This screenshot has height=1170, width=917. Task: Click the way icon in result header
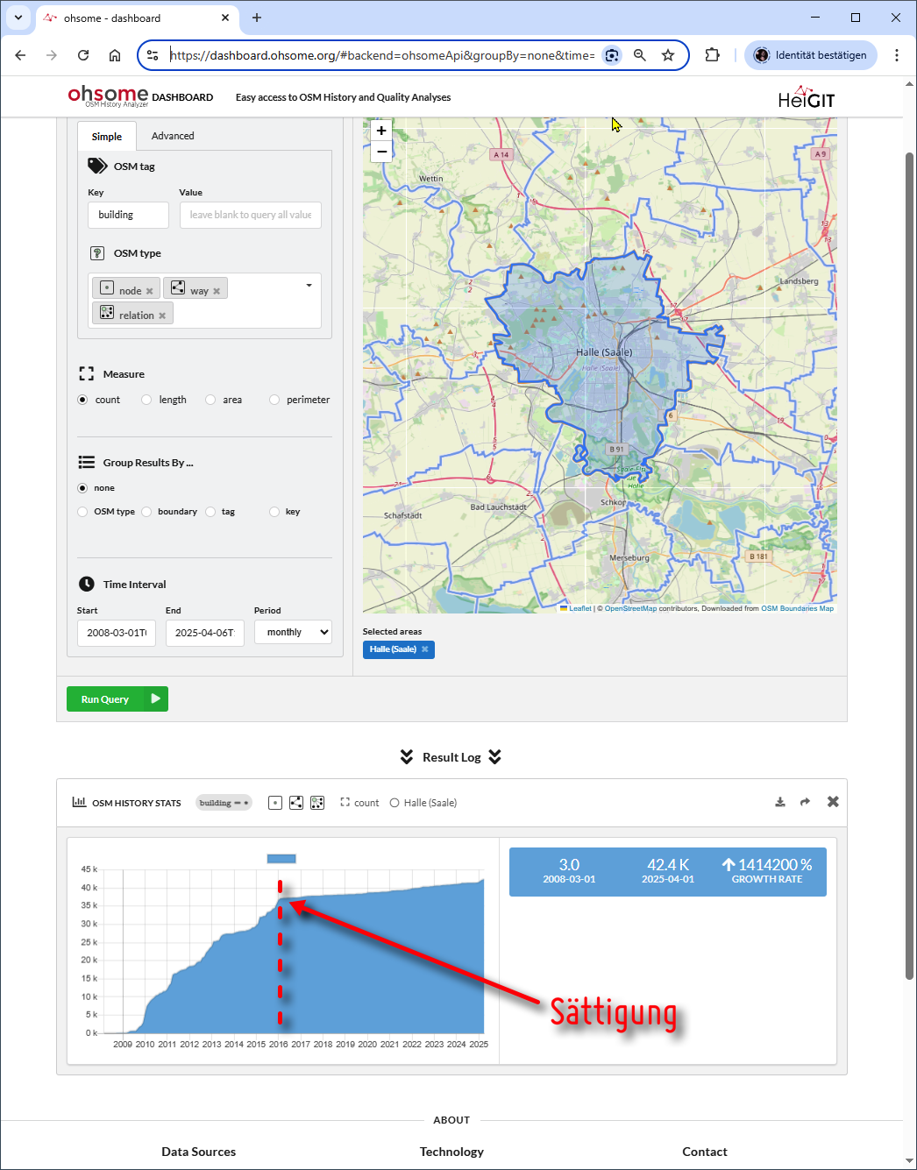click(x=296, y=803)
